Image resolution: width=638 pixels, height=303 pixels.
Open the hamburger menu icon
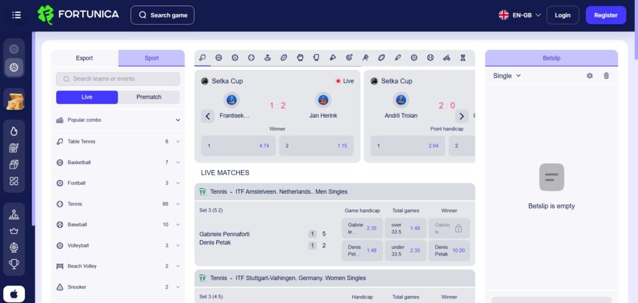coord(16,15)
